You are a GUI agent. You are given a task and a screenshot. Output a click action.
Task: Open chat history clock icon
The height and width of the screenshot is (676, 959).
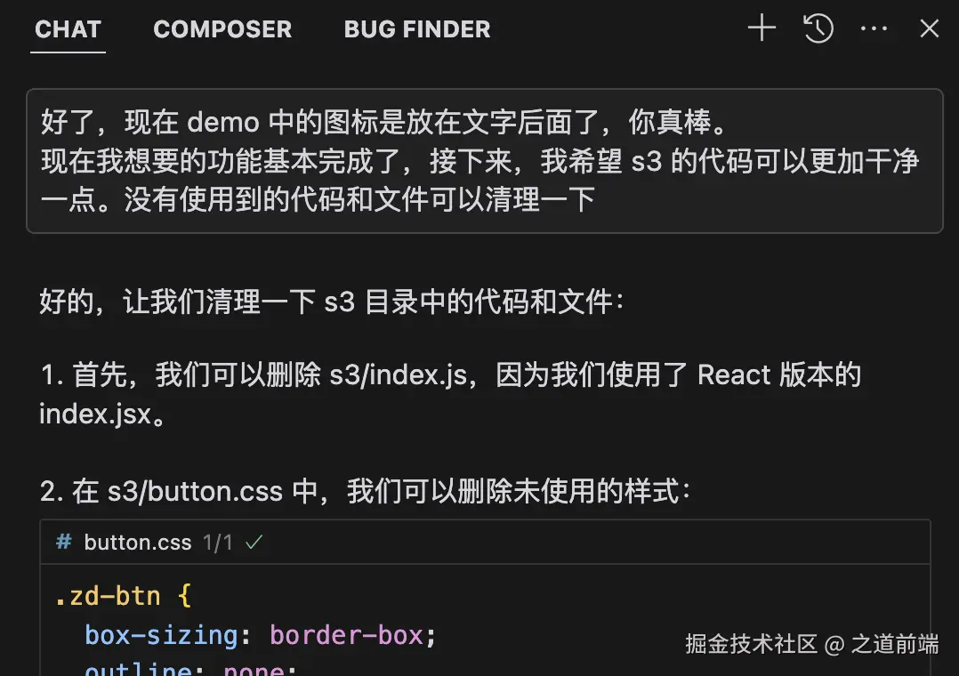point(818,28)
